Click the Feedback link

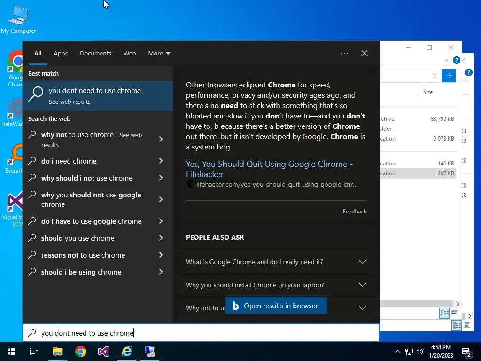[354, 211]
